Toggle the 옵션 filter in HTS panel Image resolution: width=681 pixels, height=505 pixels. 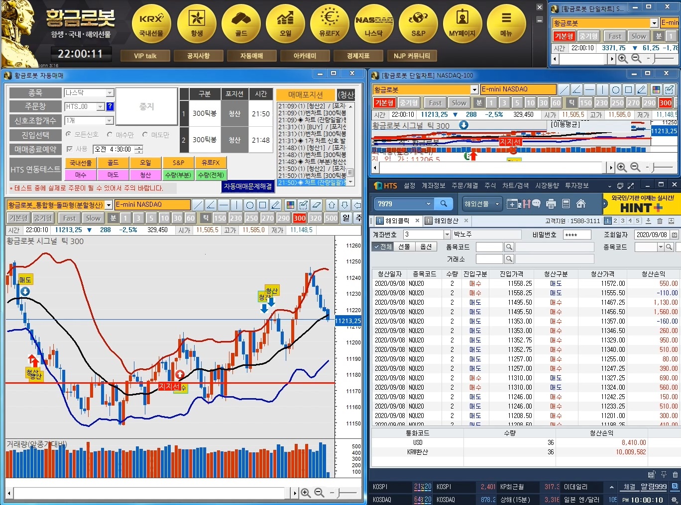click(x=426, y=247)
